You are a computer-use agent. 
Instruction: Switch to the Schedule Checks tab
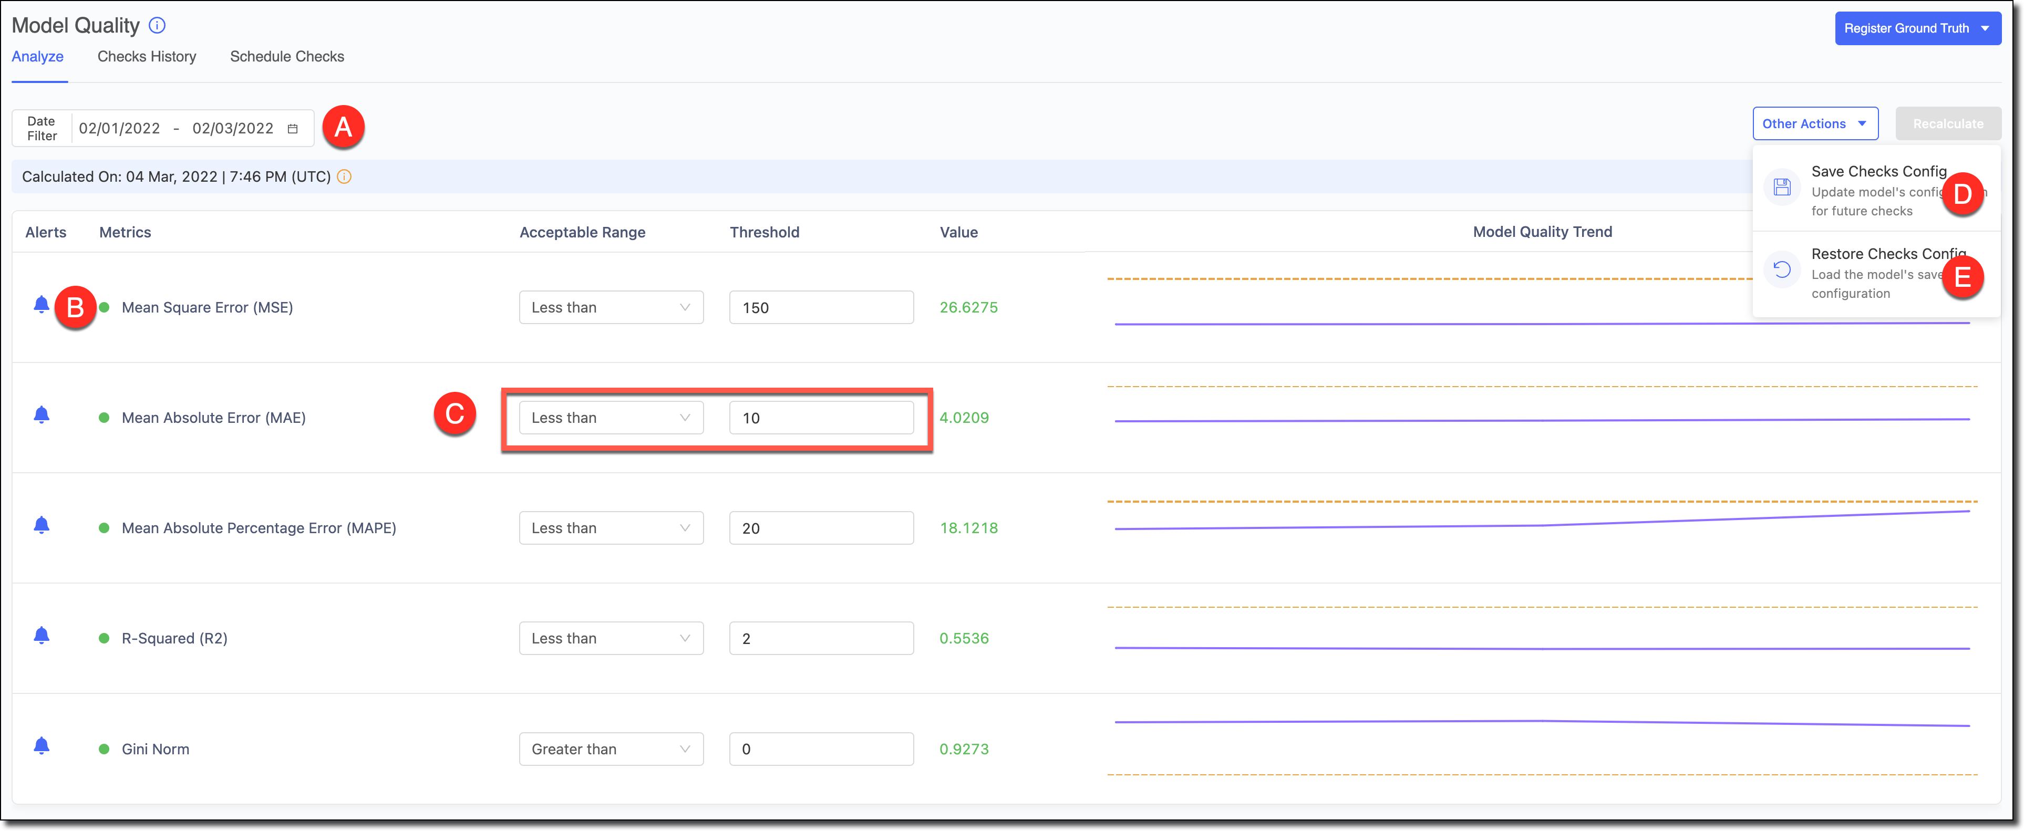click(287, 57)
